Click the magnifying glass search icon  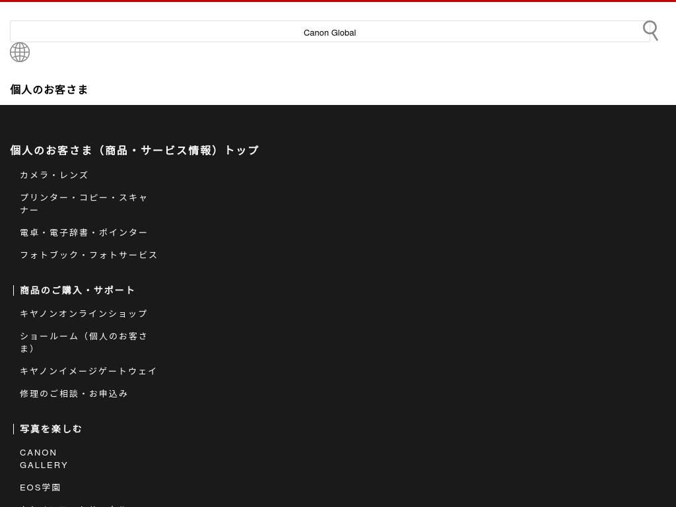[650, 30]
